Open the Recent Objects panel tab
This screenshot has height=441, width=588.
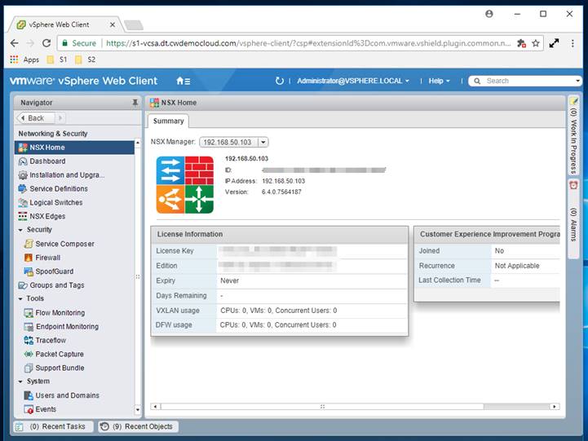click(138, 427)
